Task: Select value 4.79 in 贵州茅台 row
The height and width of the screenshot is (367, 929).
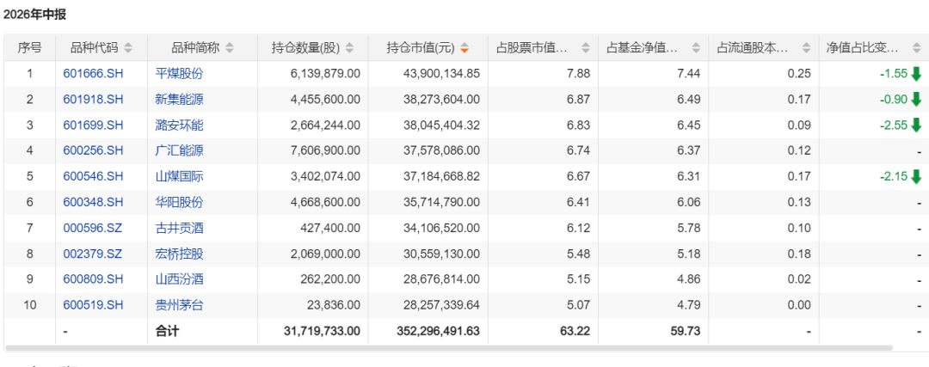Action: [690, 305]
